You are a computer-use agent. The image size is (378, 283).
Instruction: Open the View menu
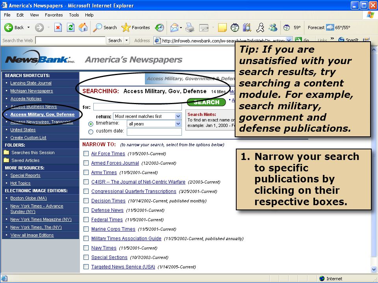point(34,15)
